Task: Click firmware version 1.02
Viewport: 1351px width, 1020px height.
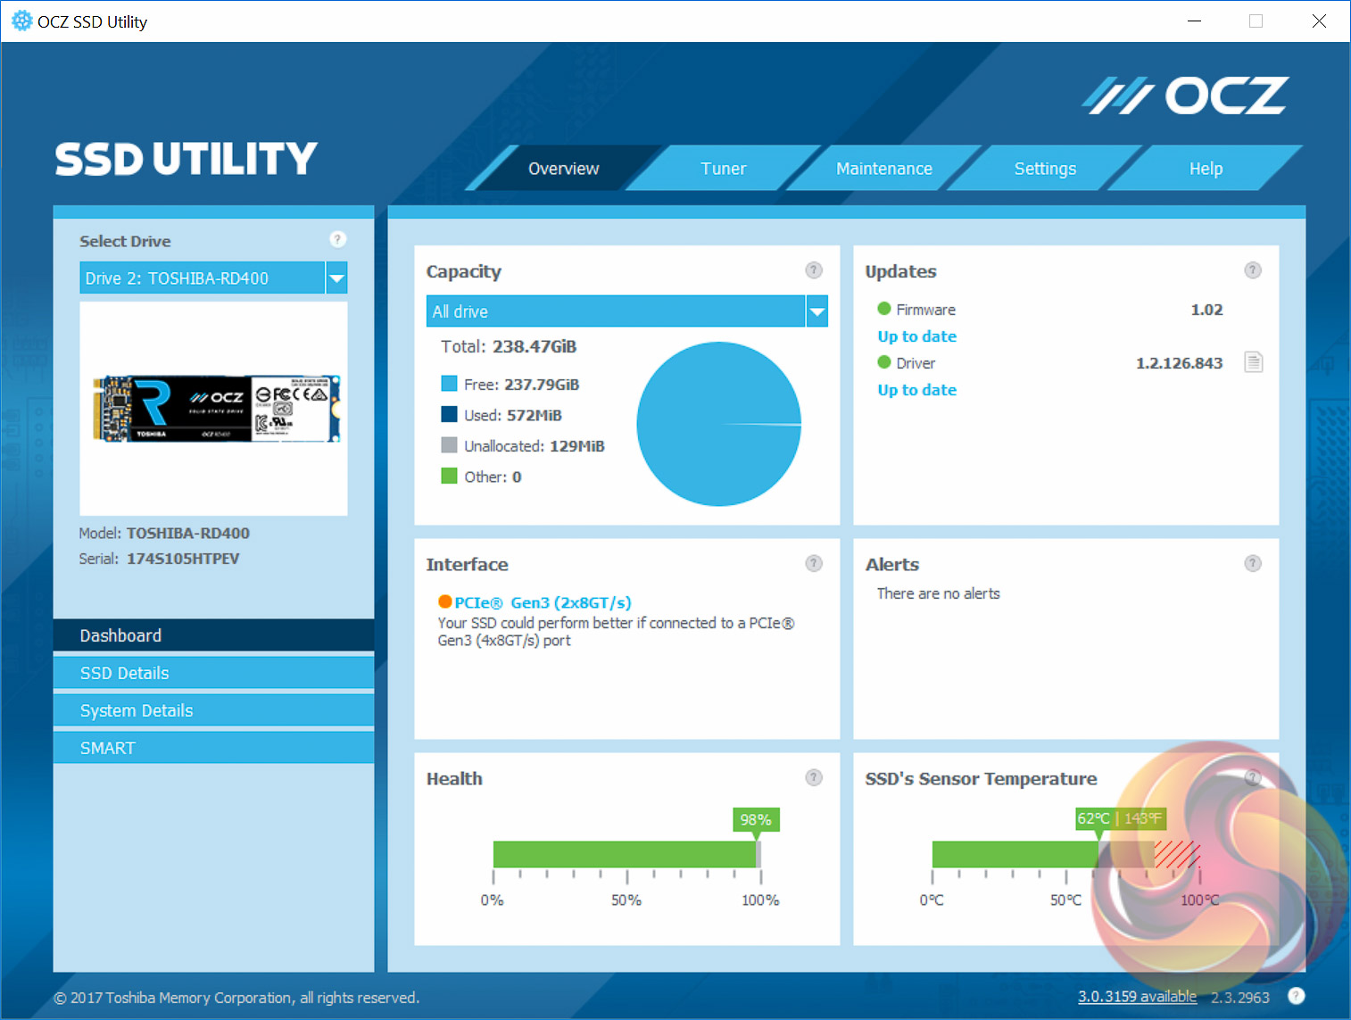Action: pyautogui.click(x=1206, y=310)
